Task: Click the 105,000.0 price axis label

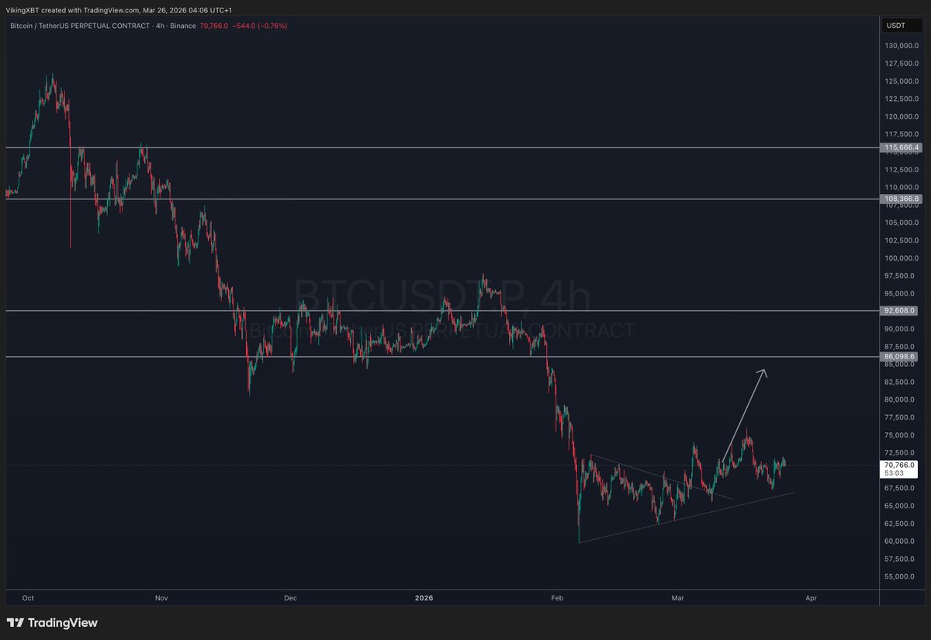Action: (902, 223)
